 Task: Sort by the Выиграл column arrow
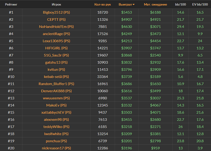[x=134, y=5]
